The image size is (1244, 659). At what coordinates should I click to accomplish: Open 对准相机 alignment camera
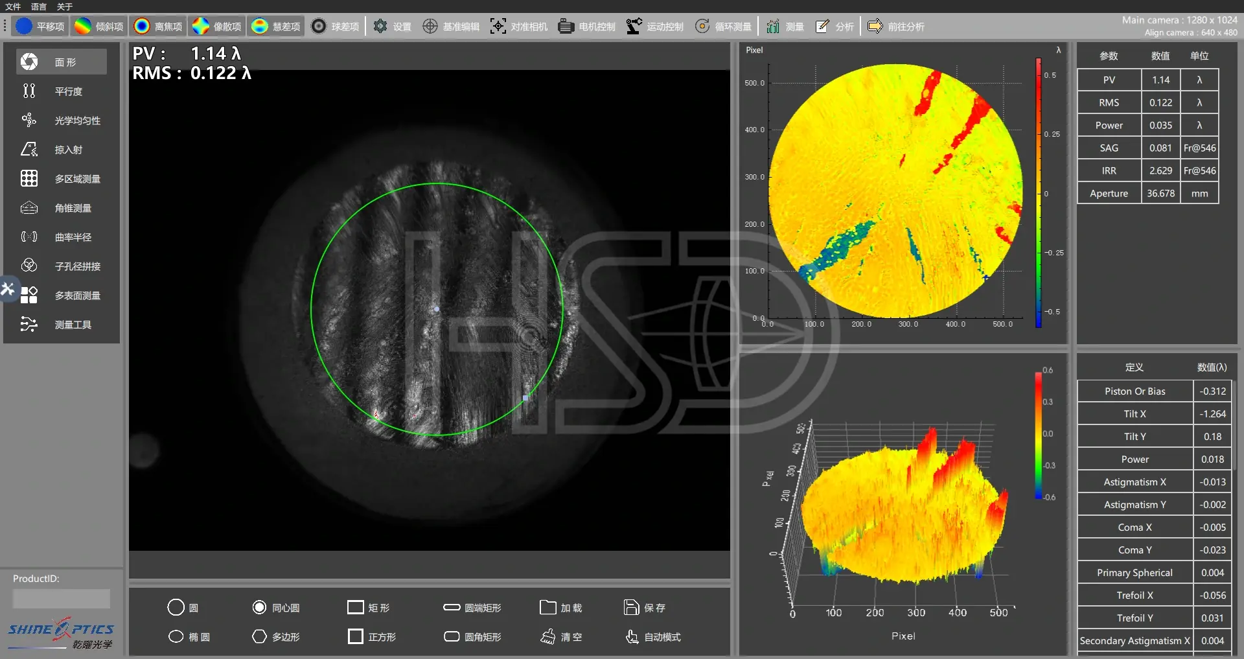519,27
